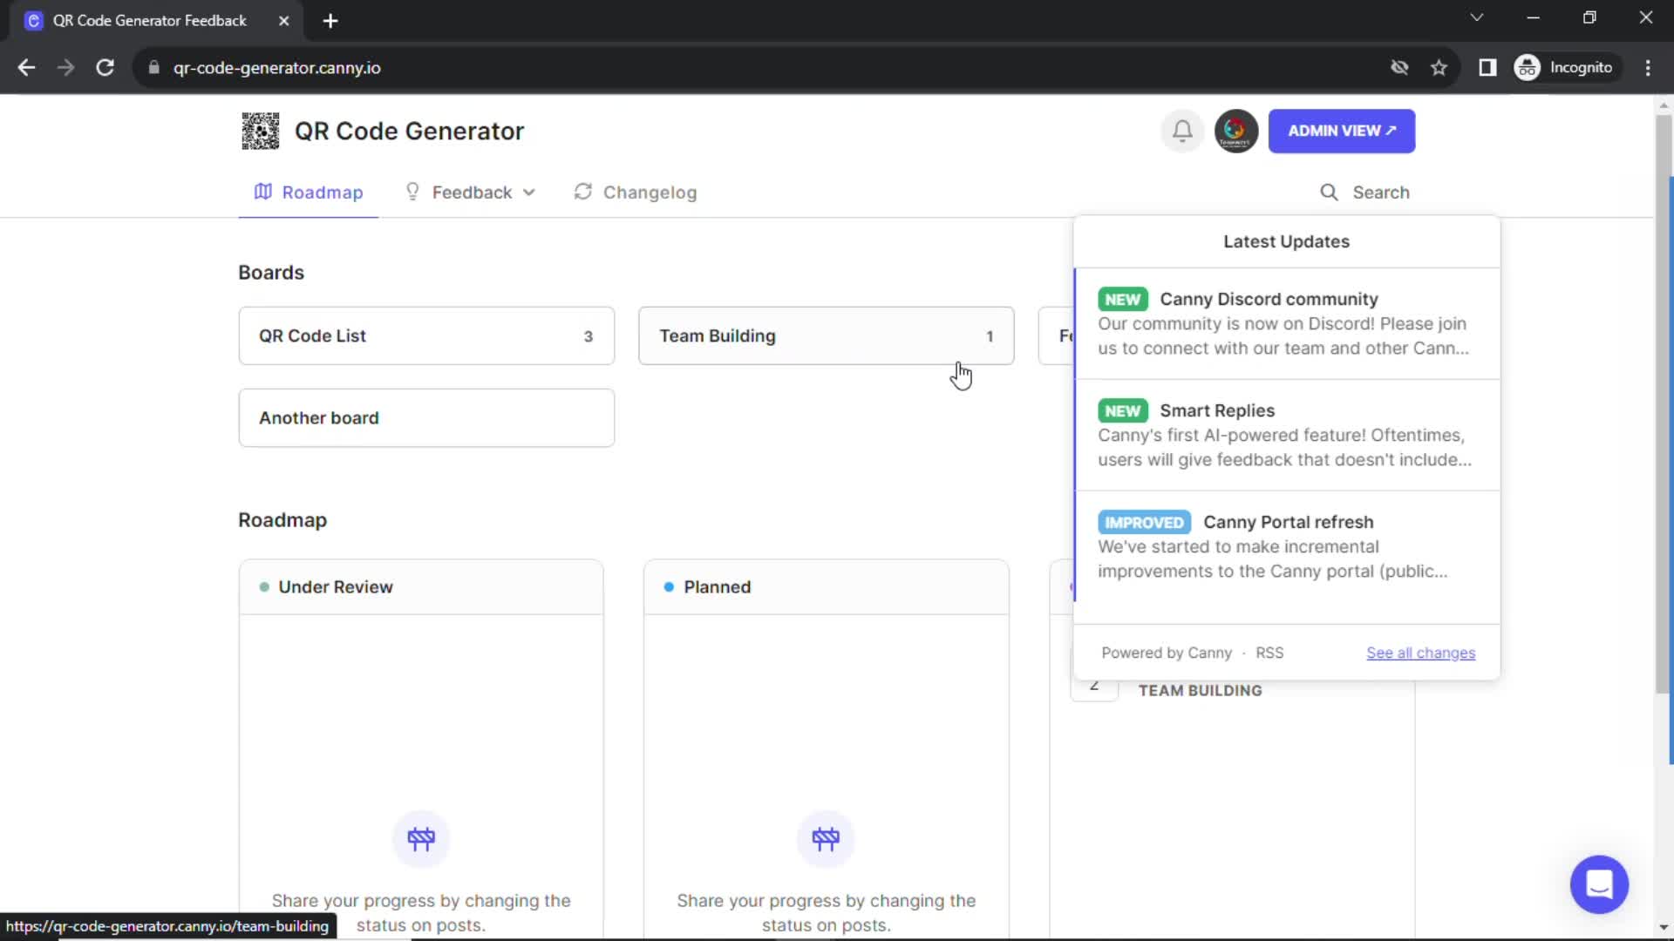Expand the Under Review roadmap column

[x=335, y=586]
